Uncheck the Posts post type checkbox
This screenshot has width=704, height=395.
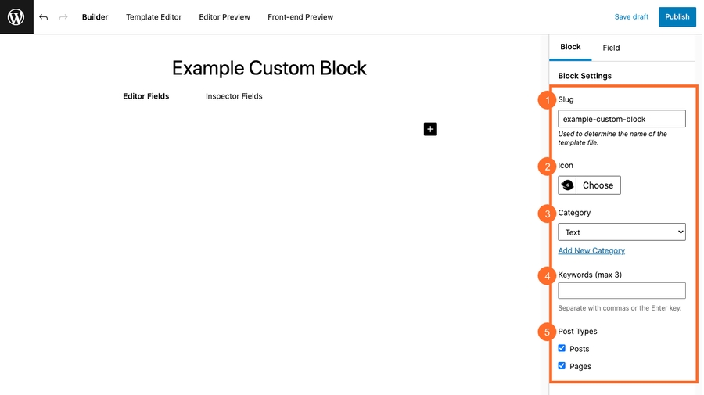pos(562,348)
